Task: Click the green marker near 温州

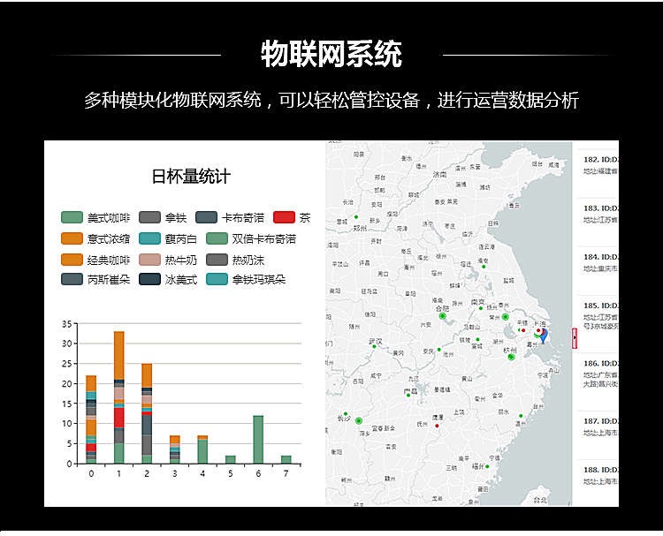Action: click(x=521, y=416)
